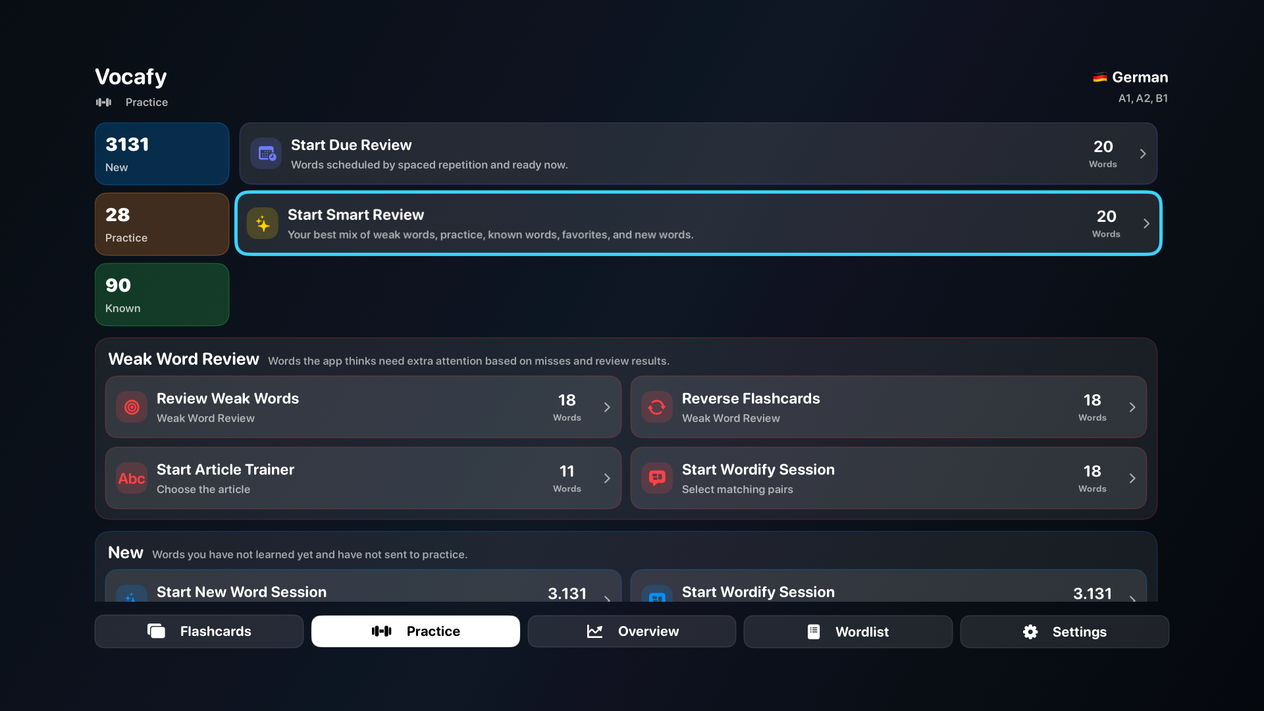
Task: Open the Settings tab
Action: pyautogui.click(x=1065, y=631)
